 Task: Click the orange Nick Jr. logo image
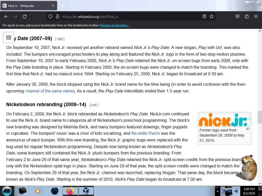pyautogui.click(x=225, y=120)
